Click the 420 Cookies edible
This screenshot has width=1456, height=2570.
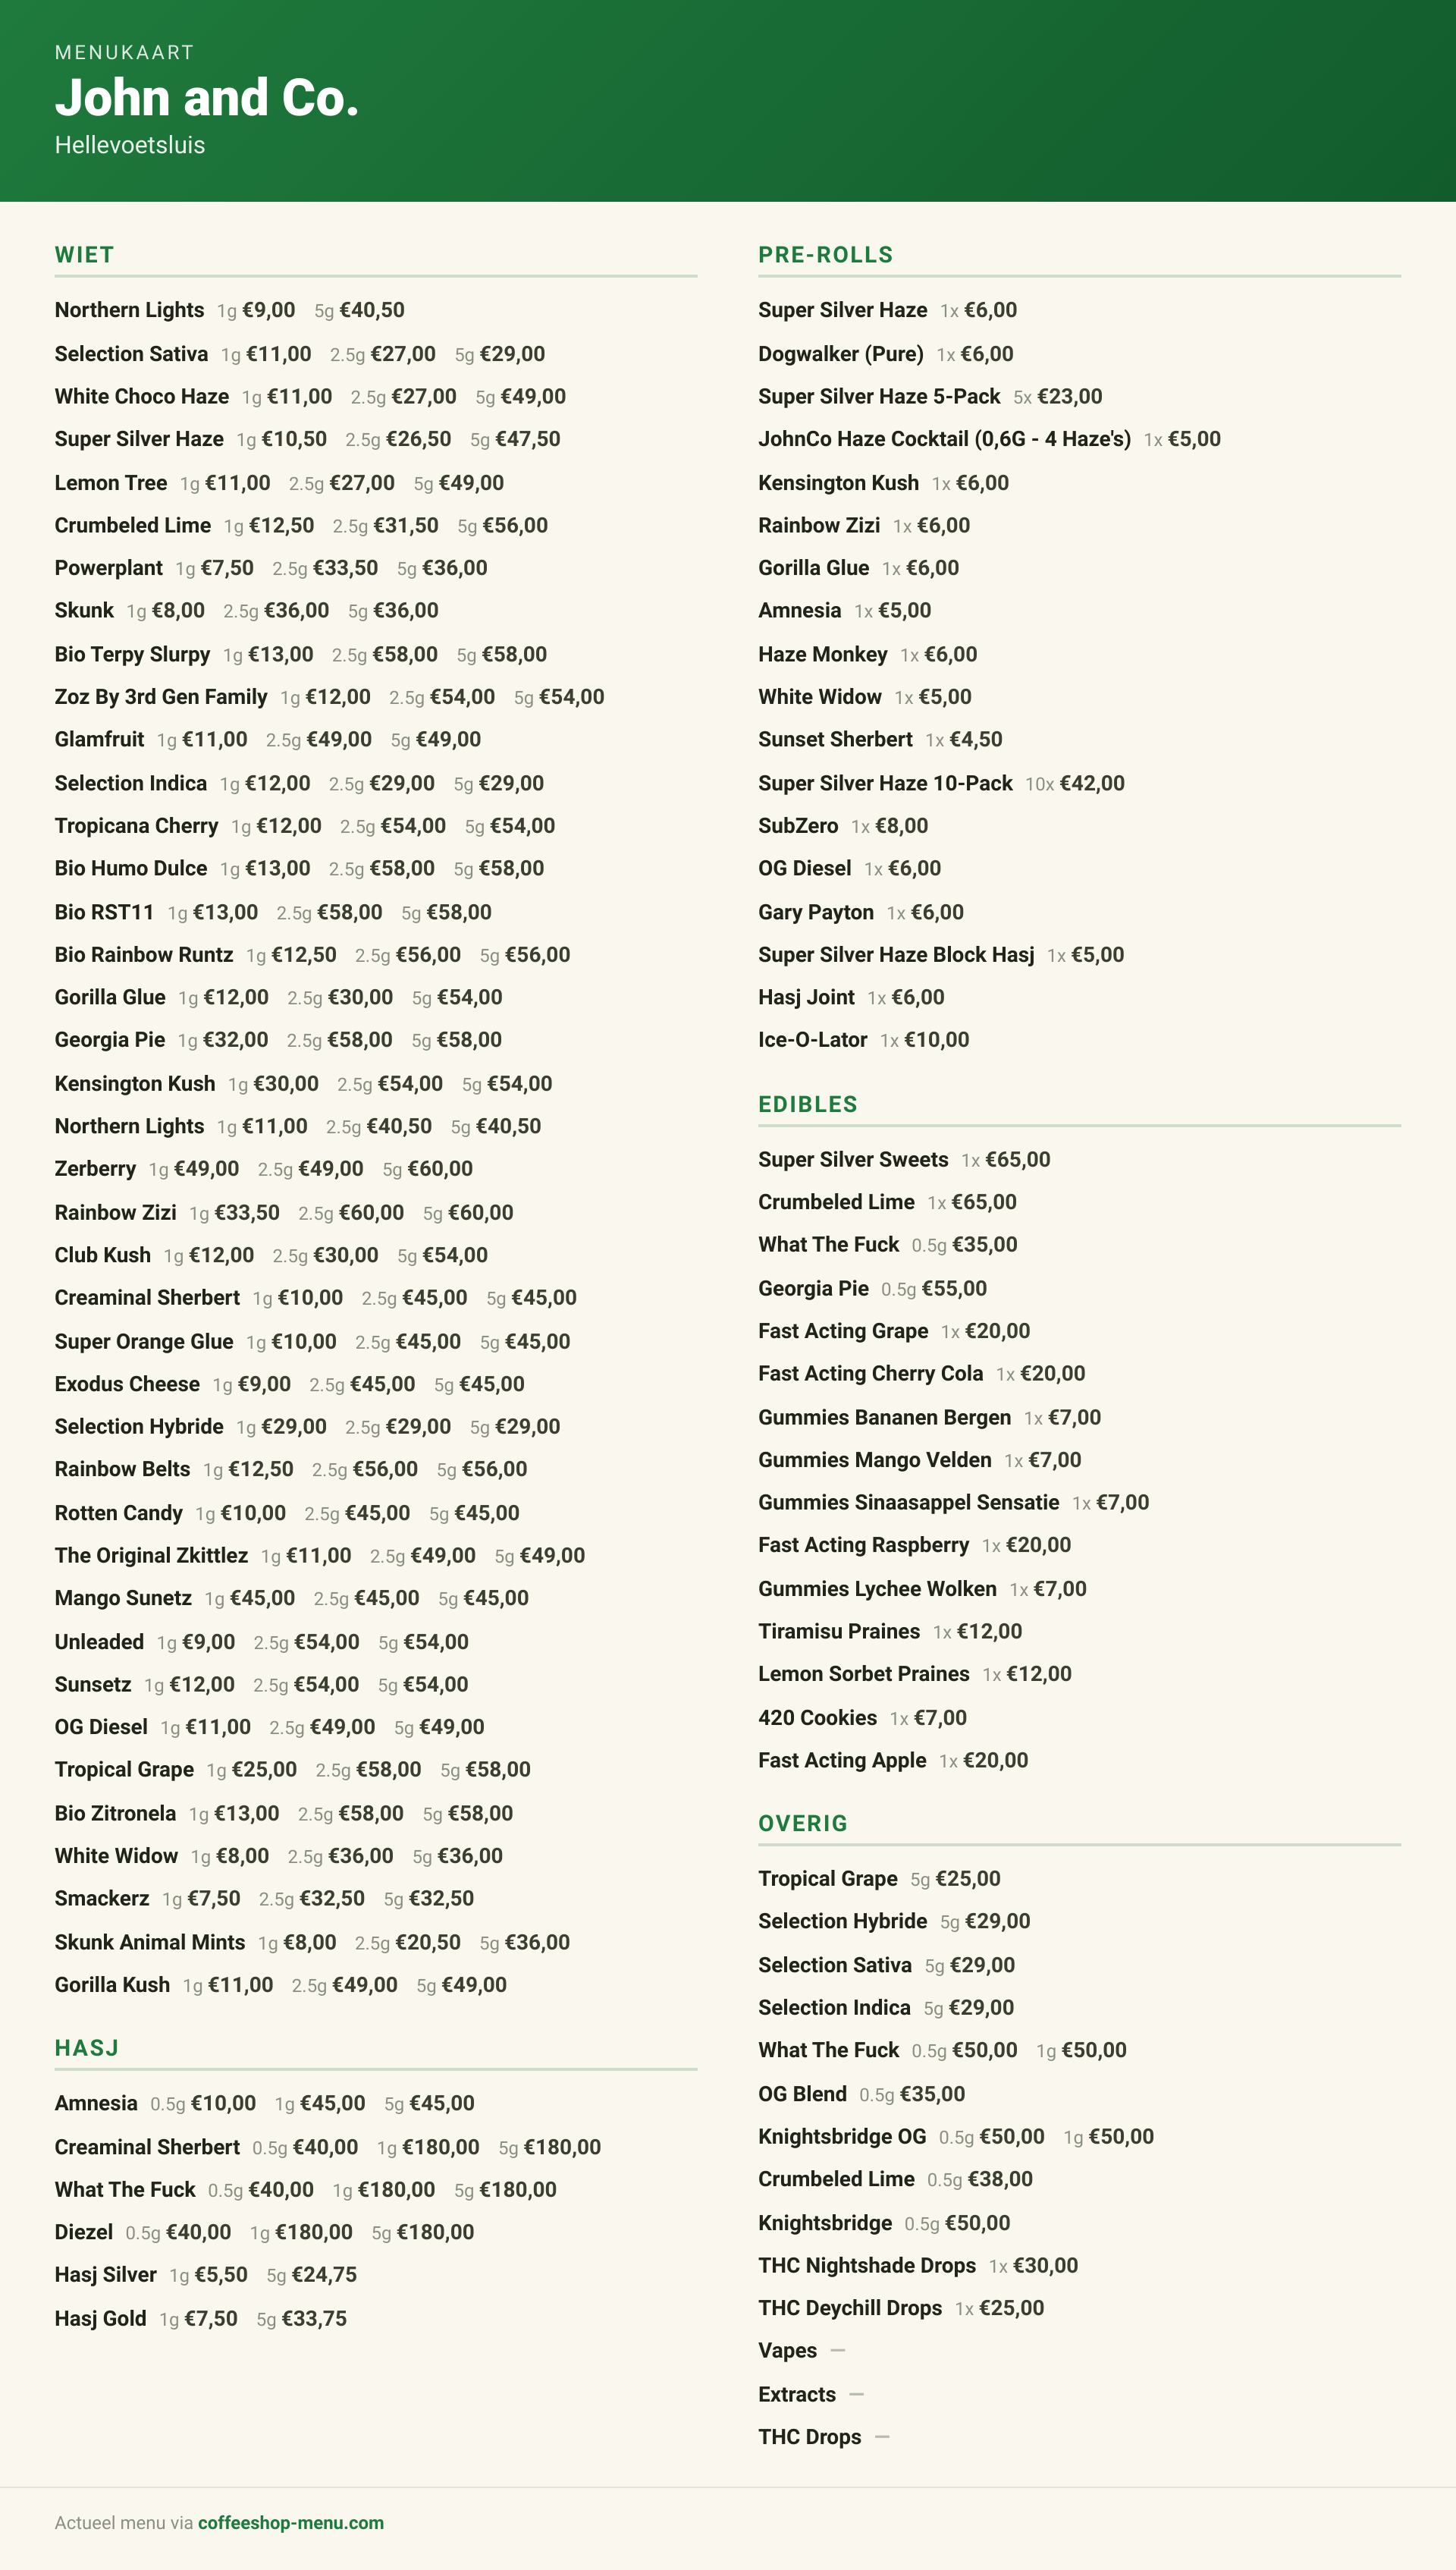tap(817, 1718)
